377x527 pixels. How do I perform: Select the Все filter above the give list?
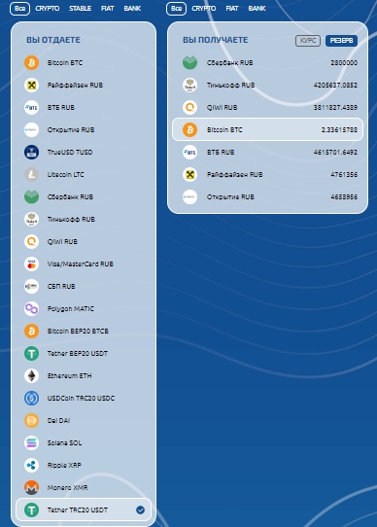pyautogui.click(x=19, y=9)
